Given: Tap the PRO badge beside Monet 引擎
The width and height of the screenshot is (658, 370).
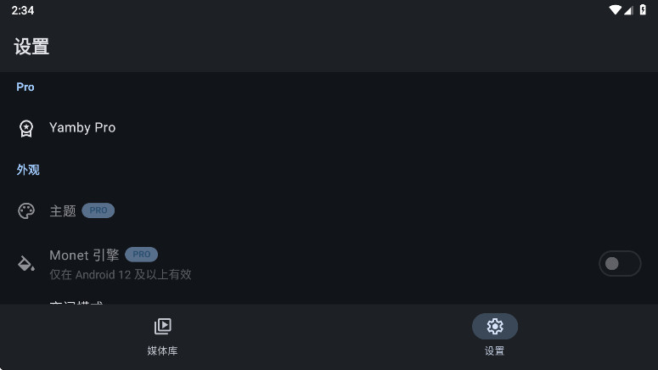Looking at the screenshot, I should coord(142,255).
